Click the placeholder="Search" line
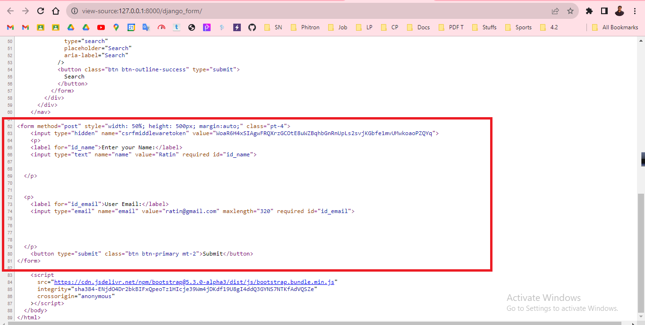This screenshot has height=325, width=645. coord(98,48)
